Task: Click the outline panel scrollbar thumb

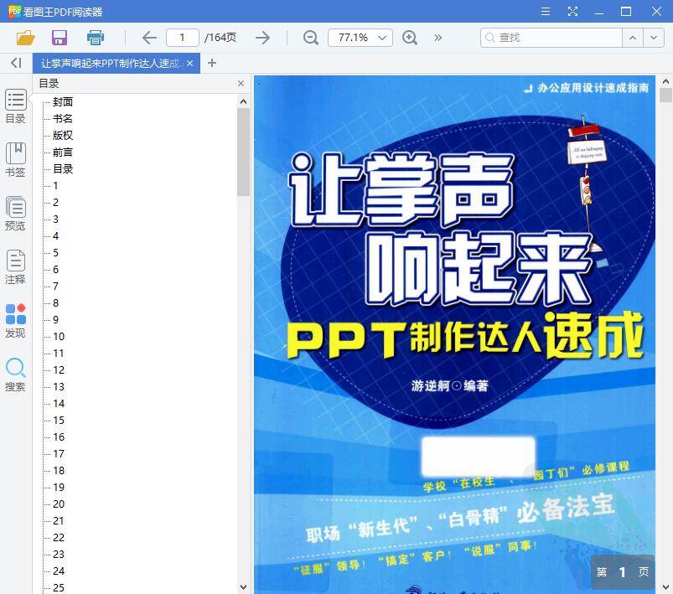Action: pyautogui.click(x=243, y=152)
